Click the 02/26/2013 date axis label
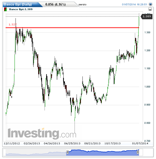 tap(32, 143)
